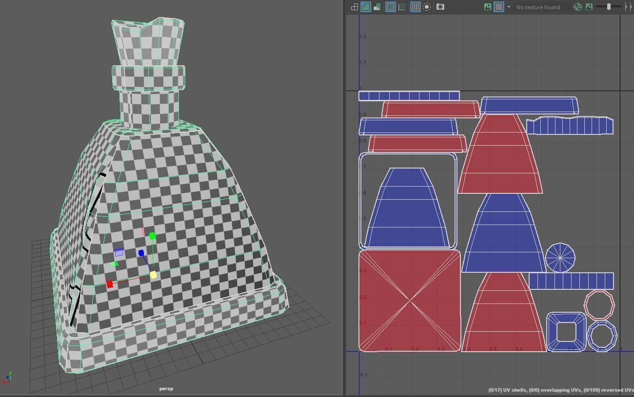Click the green Y-axis manipulator handle
The height and width of the screenshot is (397, 634).
point(153,236)
